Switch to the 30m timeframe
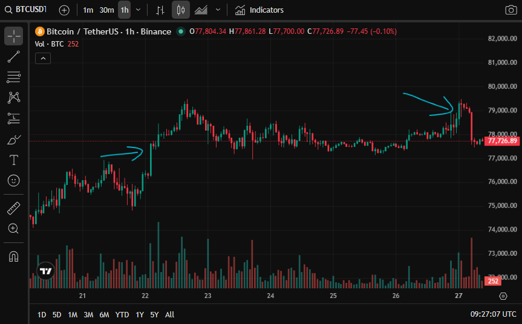The width and height of the screenshot is (522, 324). (x=106, y=10)
